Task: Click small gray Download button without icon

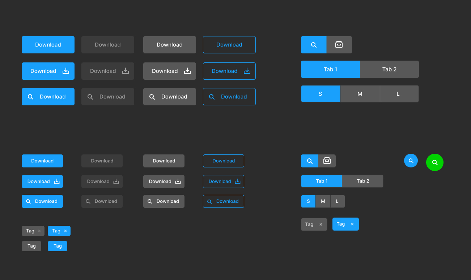Action: [x=164, y=161]
